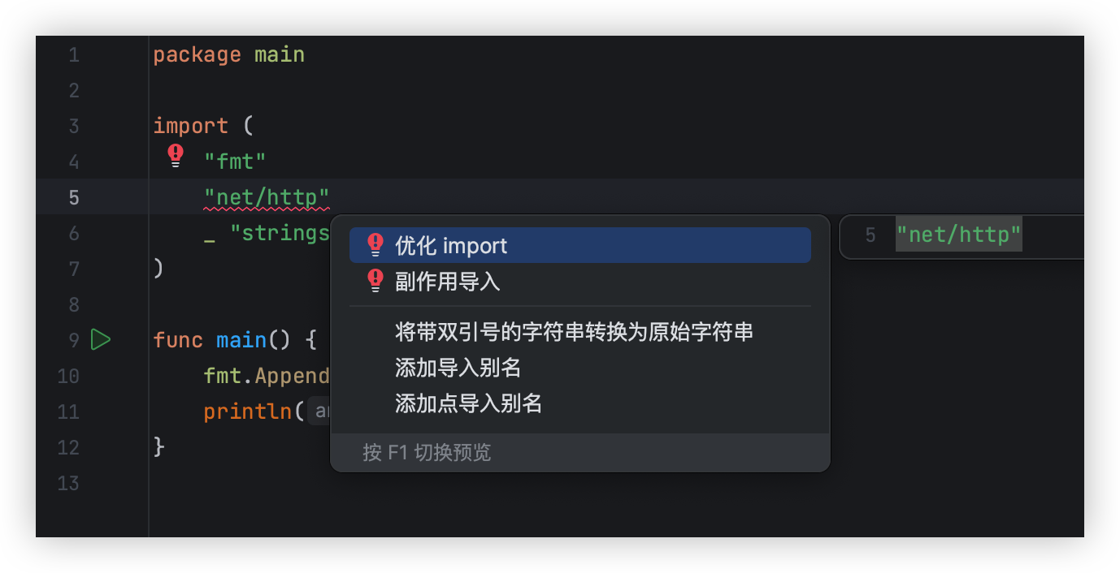Click the fmt.Append call on line 10

[267, 376]
